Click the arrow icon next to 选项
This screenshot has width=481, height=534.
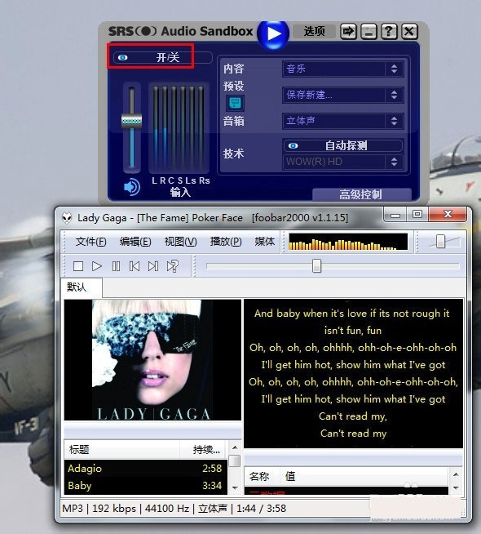(x=348, y=32)
